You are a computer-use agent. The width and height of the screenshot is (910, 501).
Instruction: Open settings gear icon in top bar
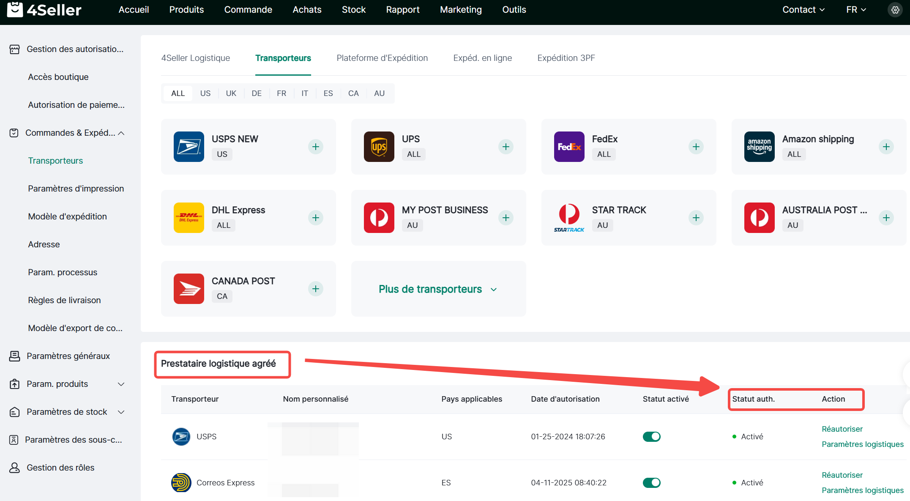(895, 10)
